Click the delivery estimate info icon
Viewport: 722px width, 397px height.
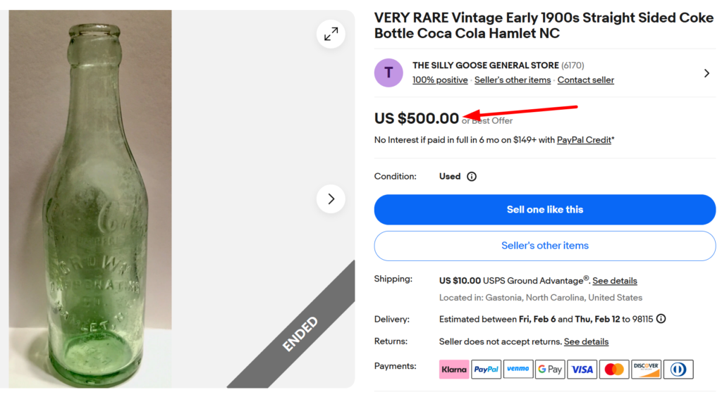(661, 319)
